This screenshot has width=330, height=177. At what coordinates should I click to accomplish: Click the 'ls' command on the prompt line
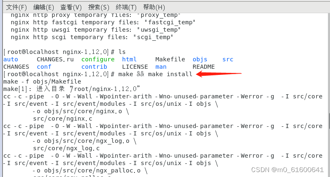click(x=122, y=52)
